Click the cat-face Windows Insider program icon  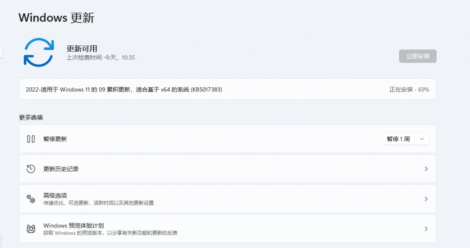coord(31,229)
